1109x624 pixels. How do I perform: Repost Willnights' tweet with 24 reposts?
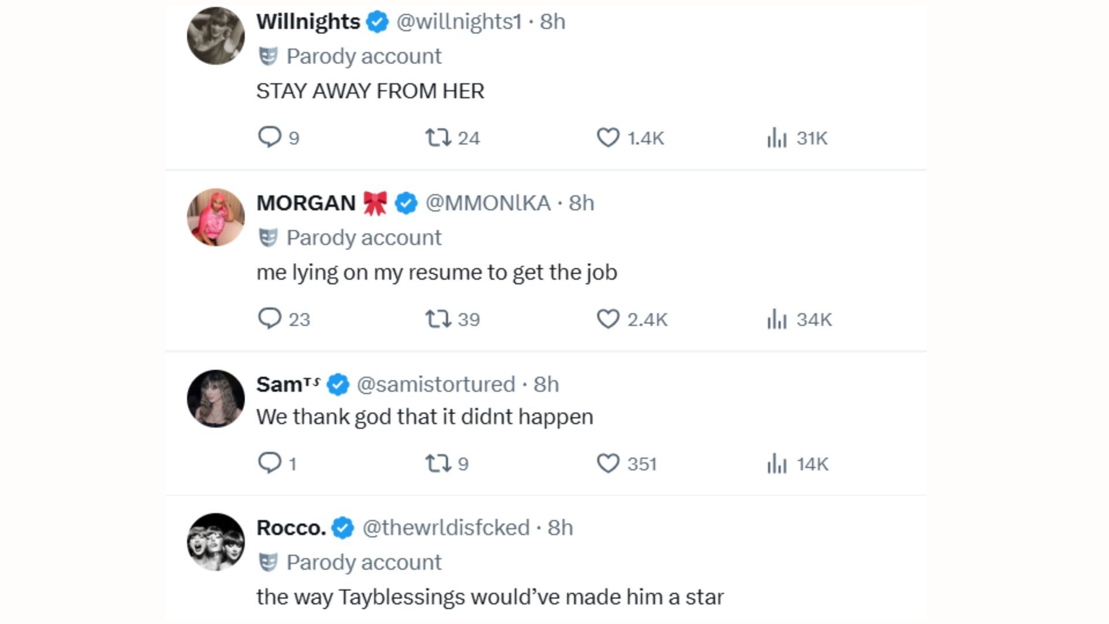click(x=438, y=138)
